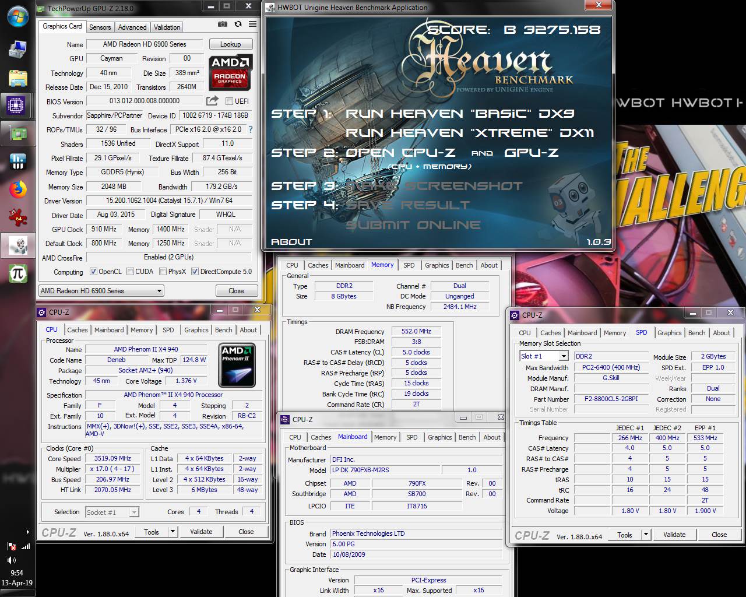Click the AMD Phenom II logo in CPU-Z

pos(237,366)
